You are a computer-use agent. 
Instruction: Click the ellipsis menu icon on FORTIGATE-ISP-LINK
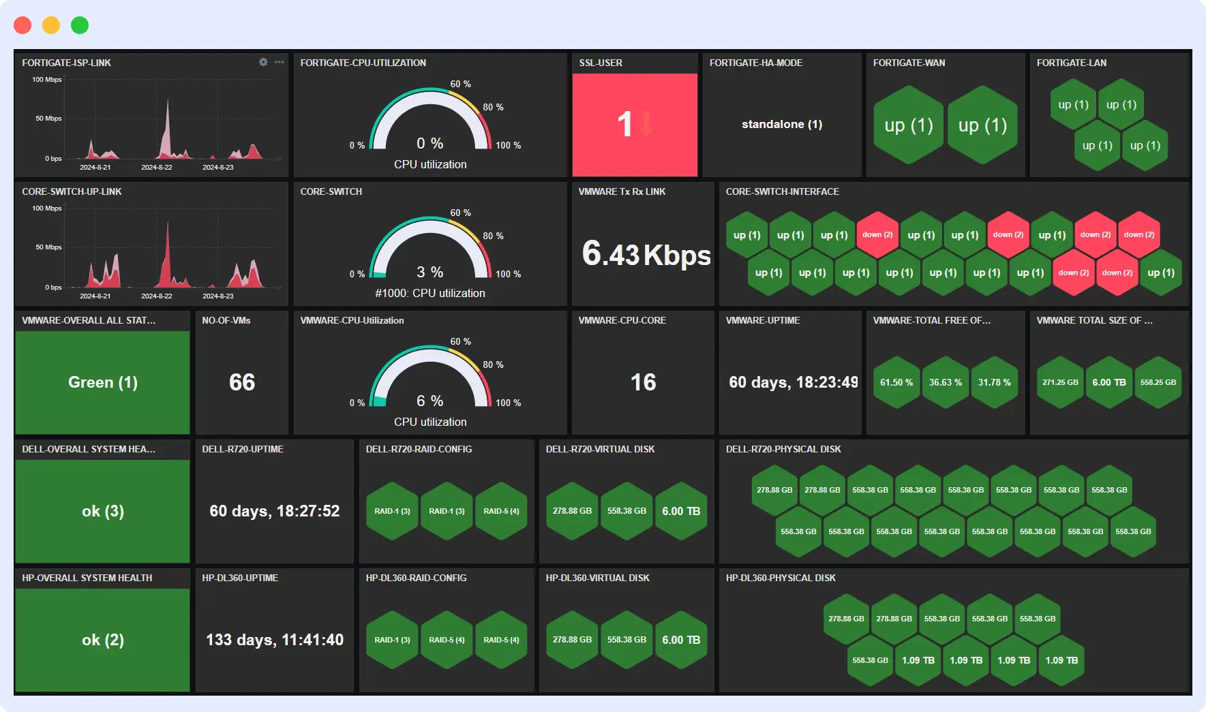click(x=278, y=62)
